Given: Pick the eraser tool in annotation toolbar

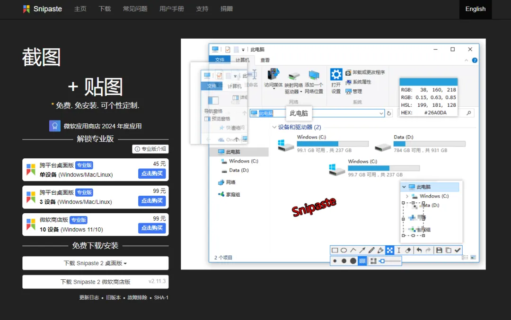Looking at the screenshot, I should (408, 251).
